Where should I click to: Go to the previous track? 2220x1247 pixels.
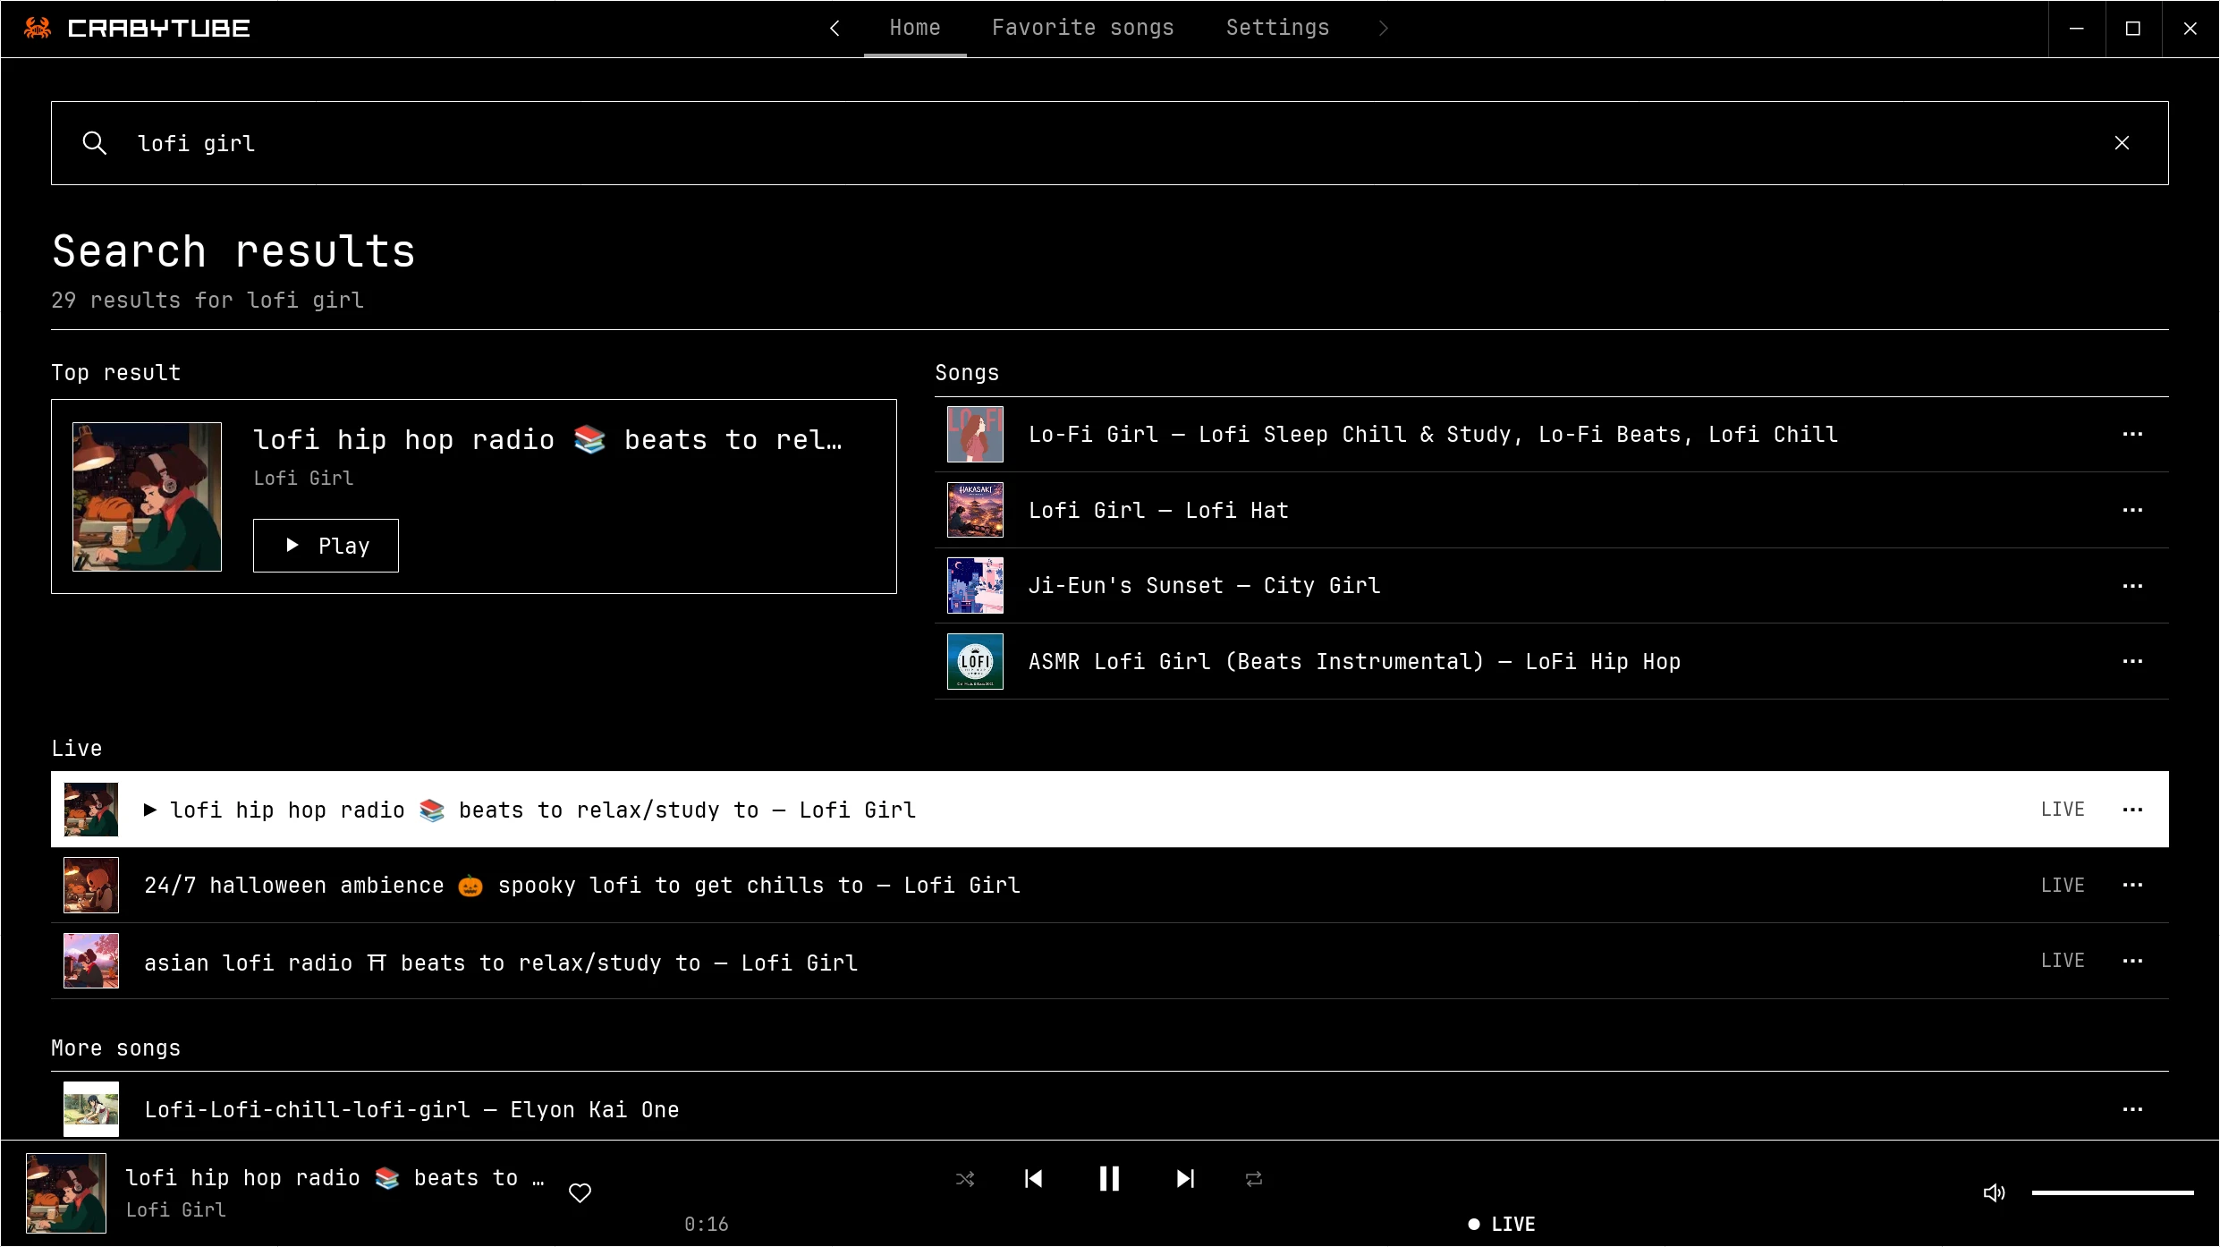(x=1033, y=1179)
